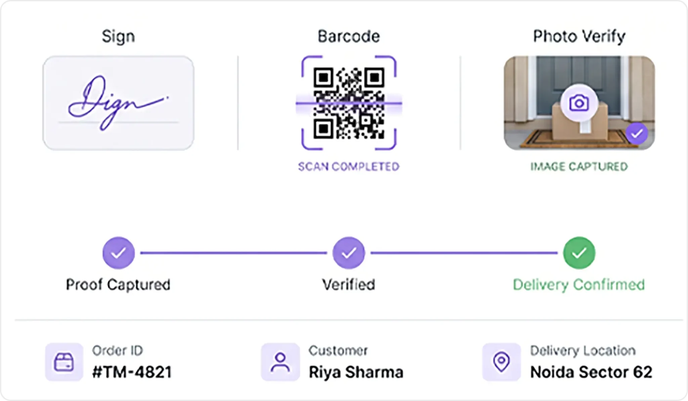
Task: Click the Customer person icon
Action: coord(280,362)
